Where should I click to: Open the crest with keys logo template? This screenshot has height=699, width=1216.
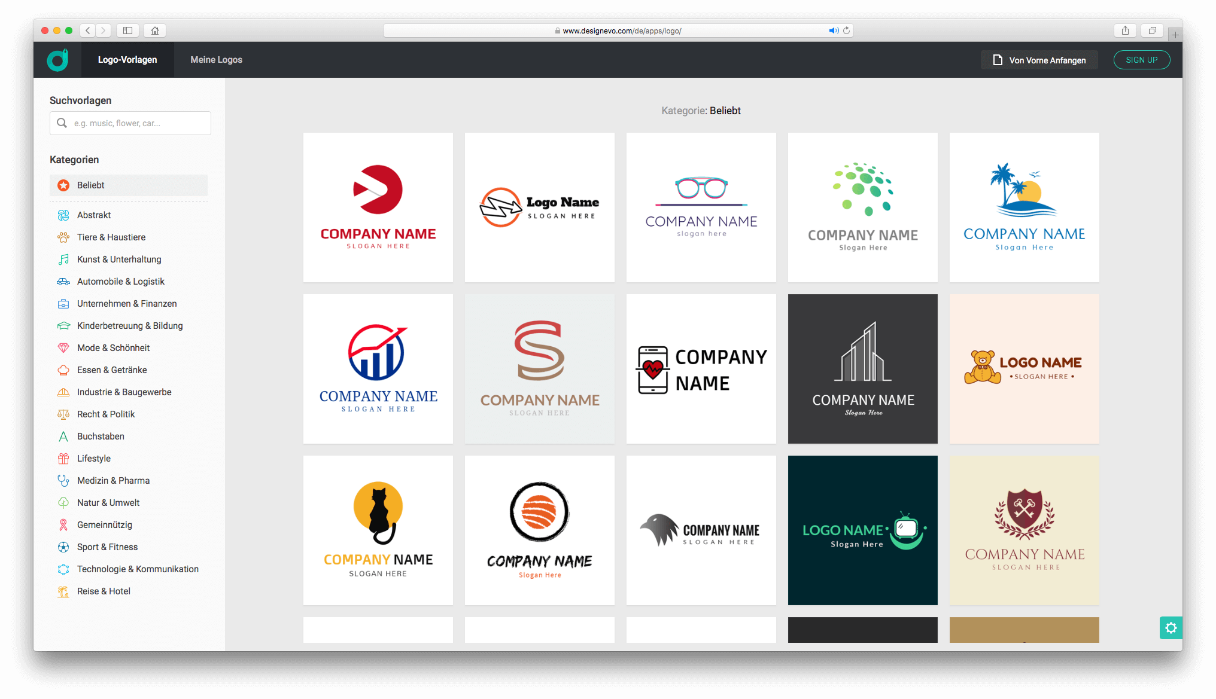point(1025,530)
